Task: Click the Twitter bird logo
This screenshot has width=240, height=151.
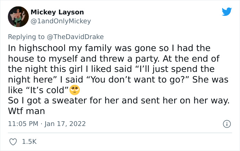Action: (226, 12)
